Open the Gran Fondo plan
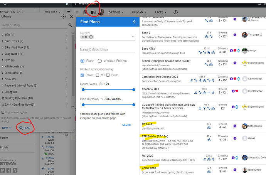The width and height of the screenshot is (266, 175). 149,168
